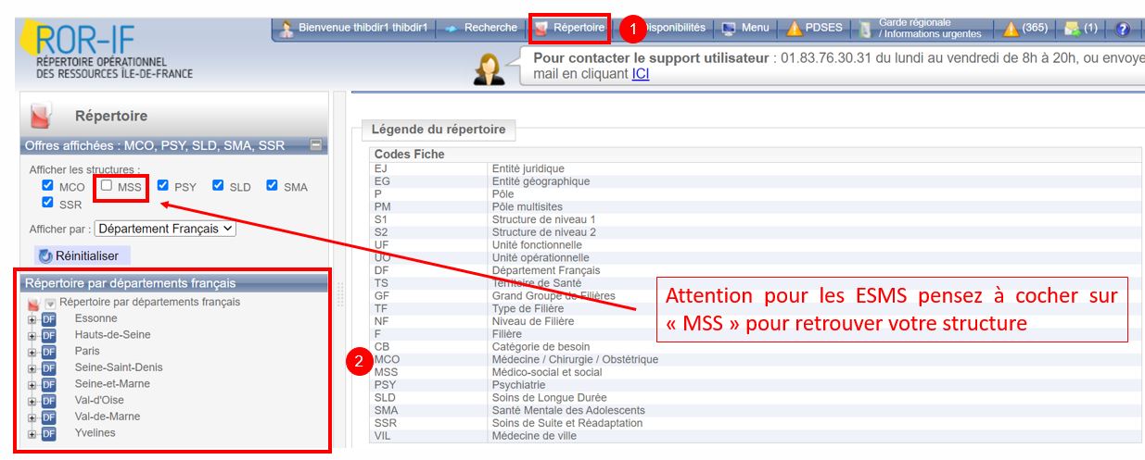
Task: Open the Afficher par Département Français dropdown
Action: [166, 228]
